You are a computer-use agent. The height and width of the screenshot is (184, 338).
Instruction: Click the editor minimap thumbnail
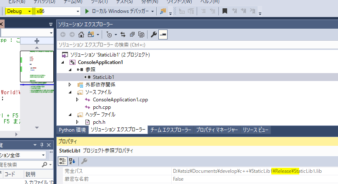click(x=37, y=66)
